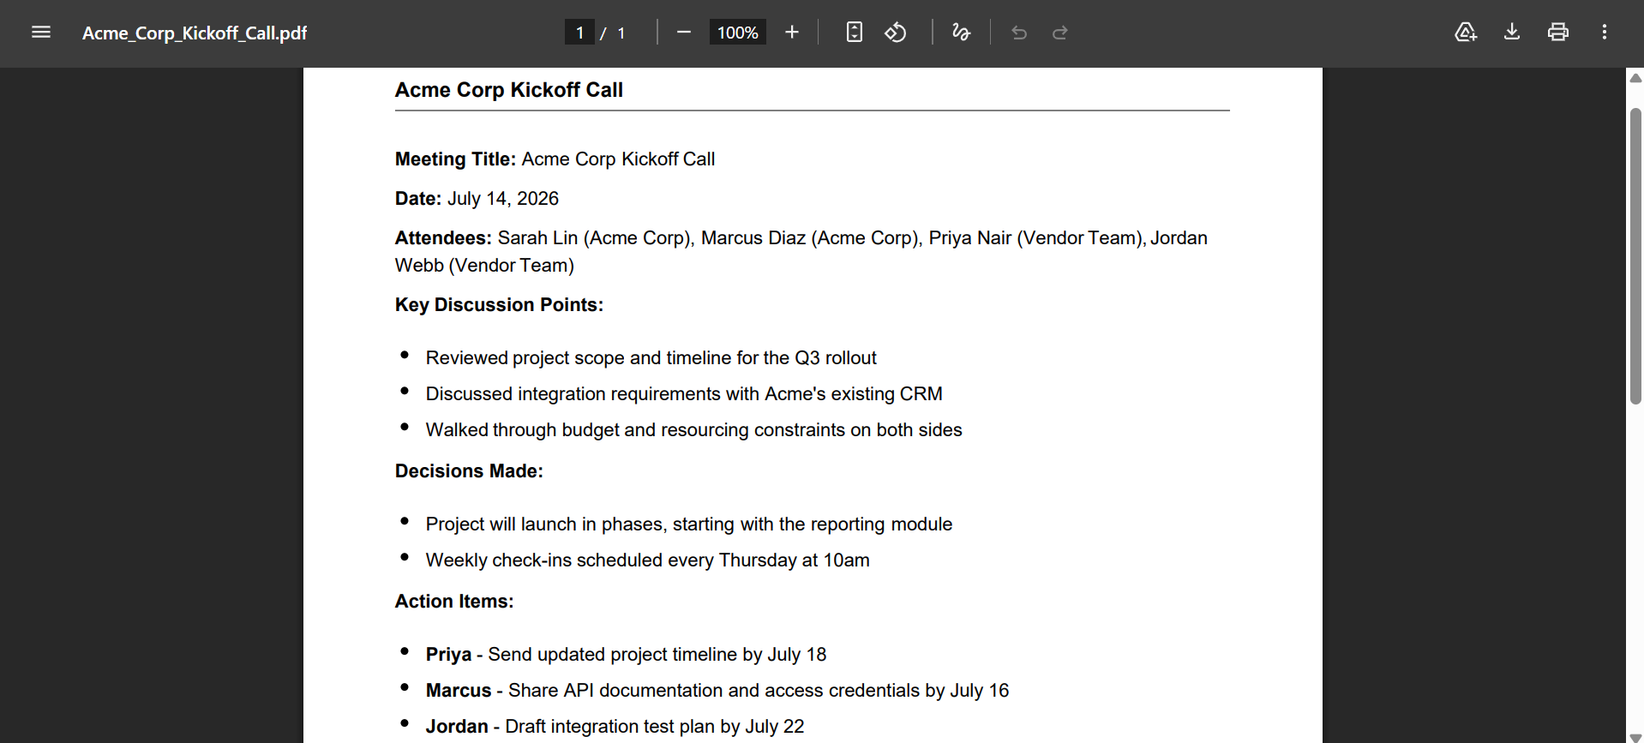Click the date 'July 14, 2026'
1644x743 pixels.
pos(502,199)
